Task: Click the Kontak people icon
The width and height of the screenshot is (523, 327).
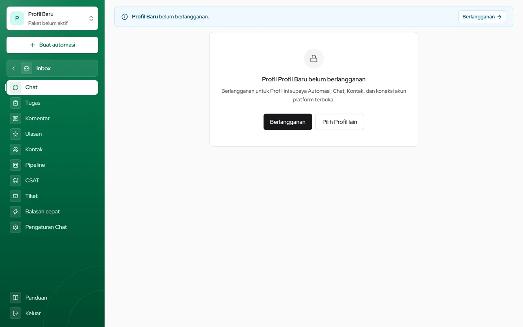Action: (16, 150)
